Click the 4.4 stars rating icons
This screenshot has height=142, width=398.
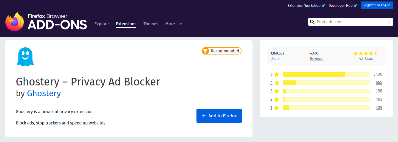coord(366,54)
